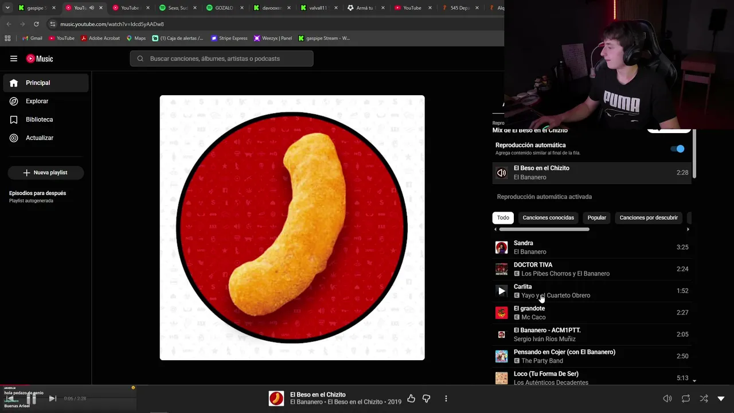The height and width of the screenshot is (413, 734).
Task: Click the El grandote song thumbnail
Action: pyautogui.click(x=502, y=313)
